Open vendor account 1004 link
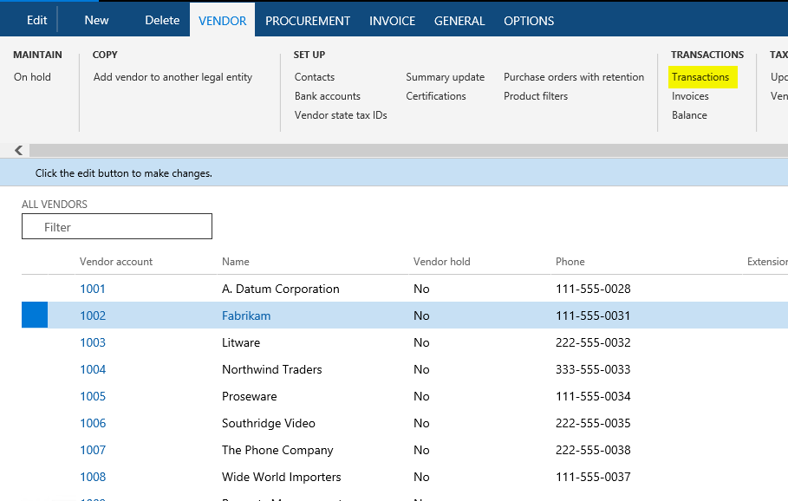Image resolution: width=788 pixels, height=501 pixels. coord(93,369)
